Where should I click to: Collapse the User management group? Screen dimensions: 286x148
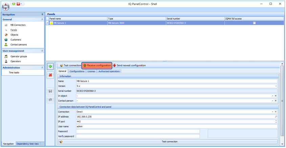42,51
